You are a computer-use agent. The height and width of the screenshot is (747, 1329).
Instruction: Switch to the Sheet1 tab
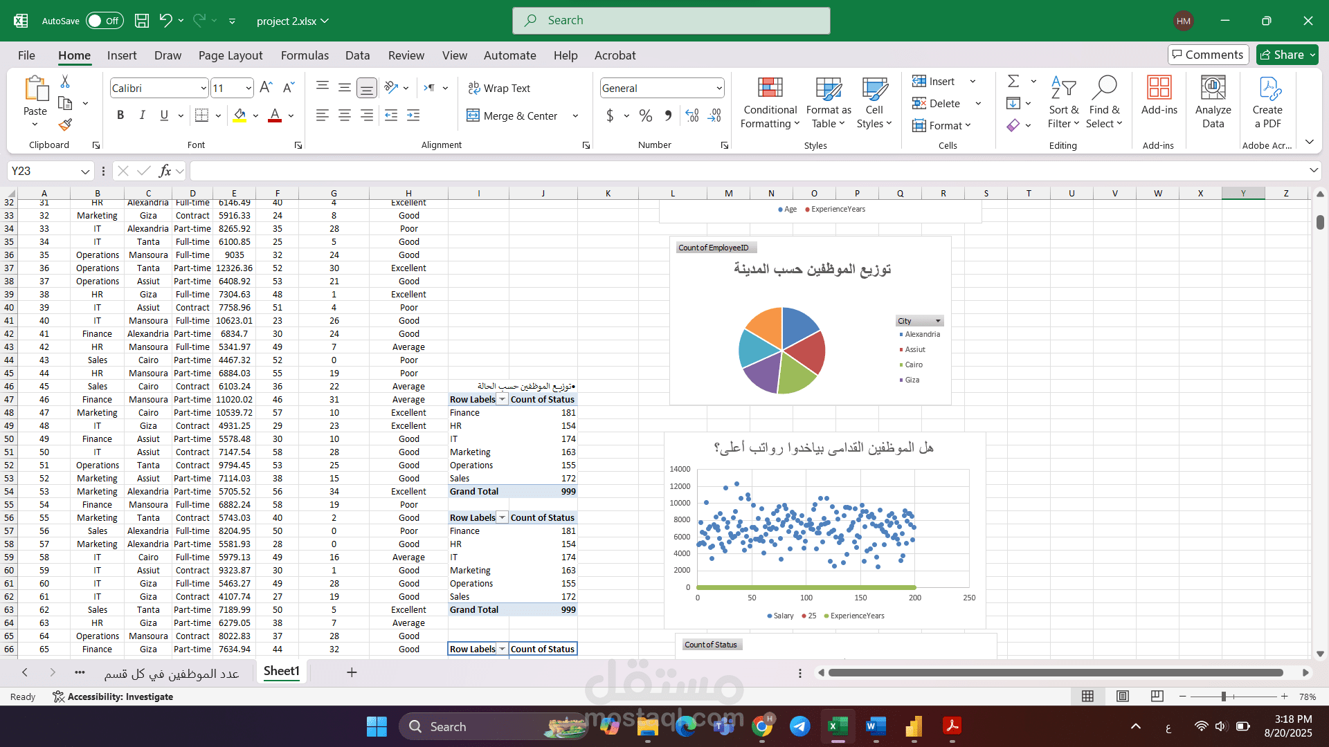coord(281,672)
